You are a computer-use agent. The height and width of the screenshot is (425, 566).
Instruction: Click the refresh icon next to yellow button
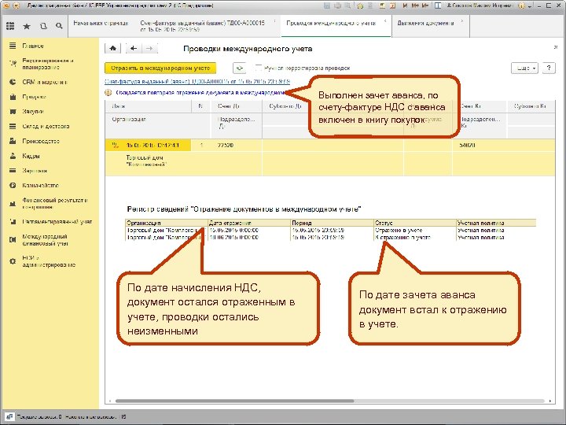pos(239,68)
